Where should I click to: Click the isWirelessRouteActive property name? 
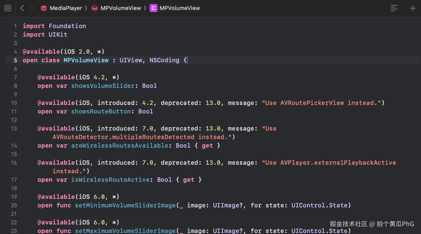[110, 180]
